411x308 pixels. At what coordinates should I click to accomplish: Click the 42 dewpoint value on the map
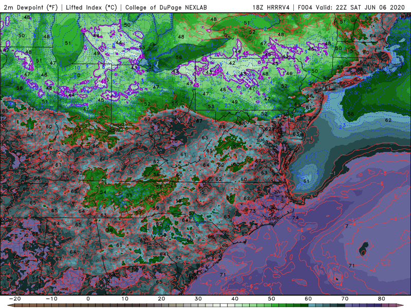[x=232, y=63]
